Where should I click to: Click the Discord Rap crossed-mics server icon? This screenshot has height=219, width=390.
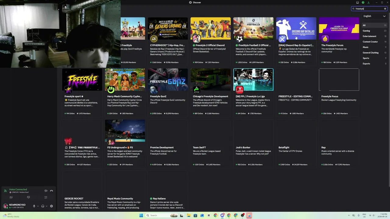(282, 39)
